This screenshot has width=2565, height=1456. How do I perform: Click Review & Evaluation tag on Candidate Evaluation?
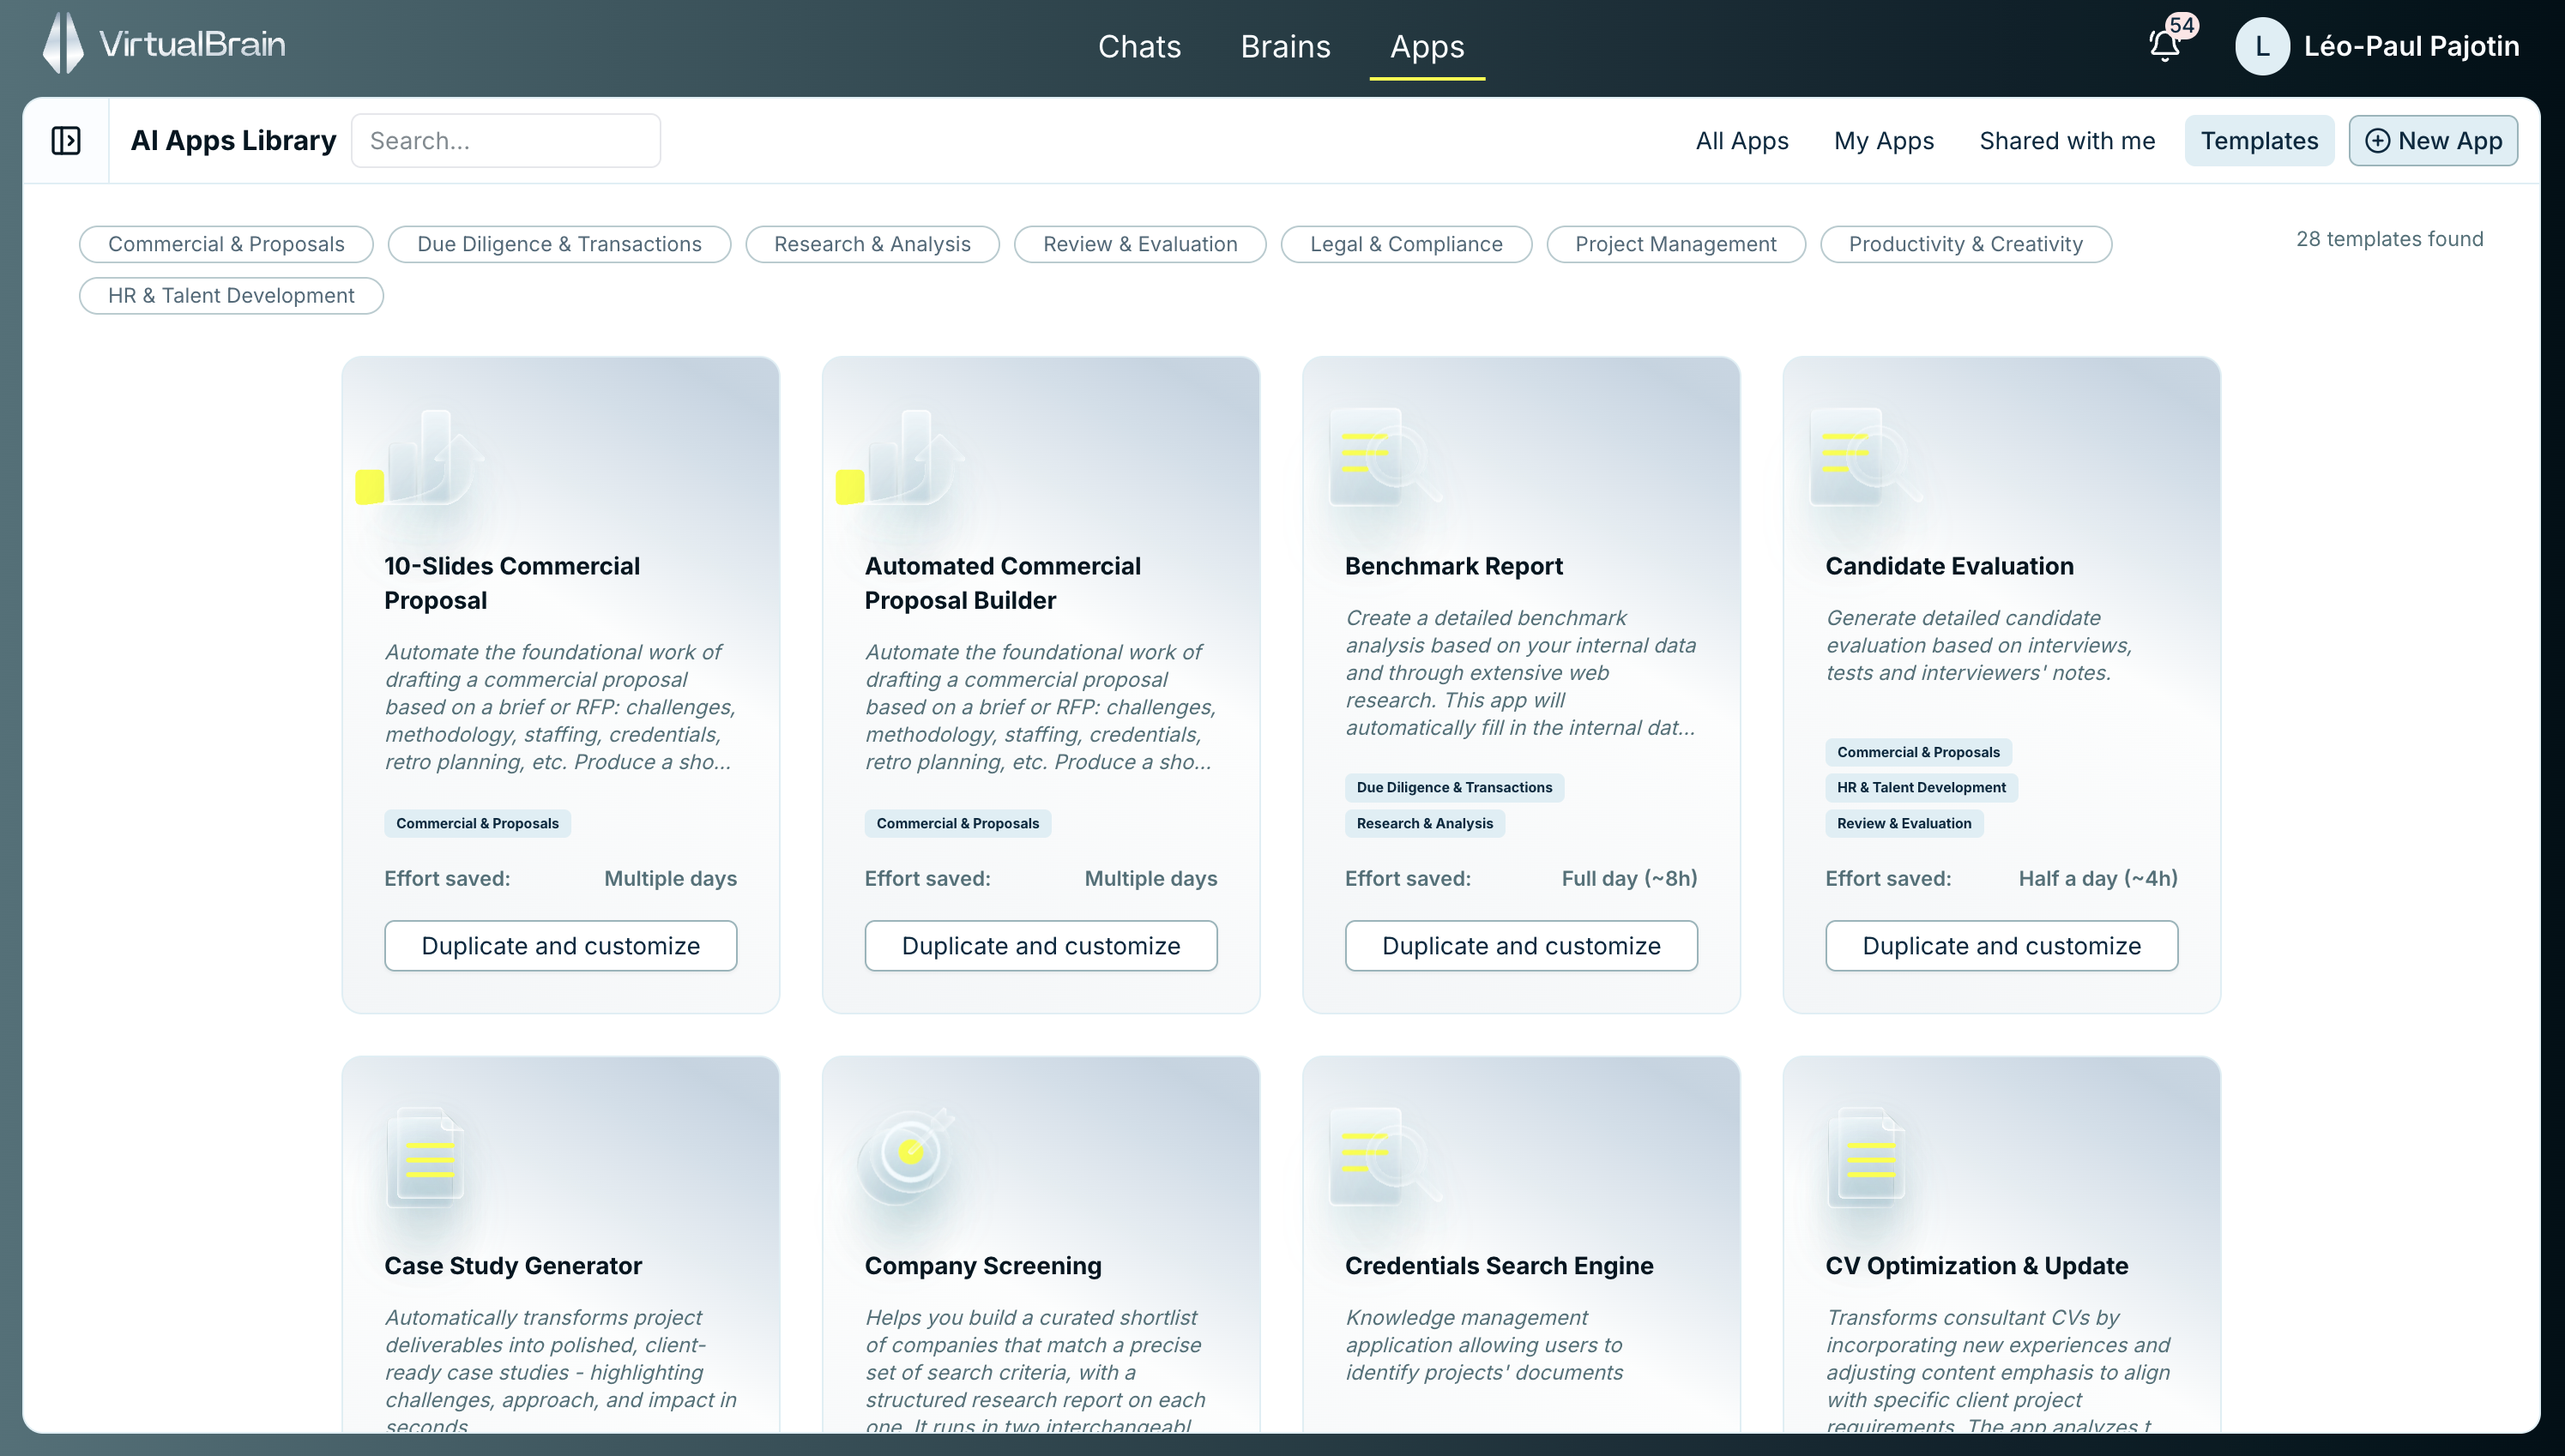pos(1904,824)
